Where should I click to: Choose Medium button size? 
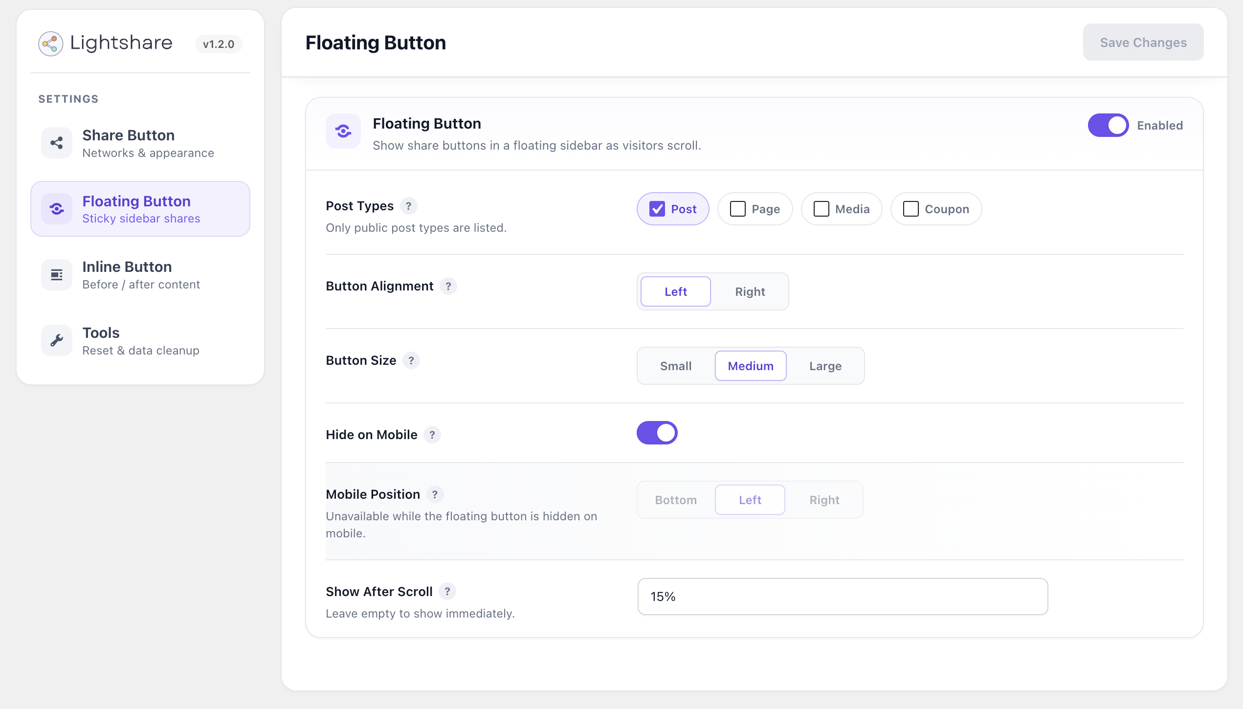pos(751,366)
